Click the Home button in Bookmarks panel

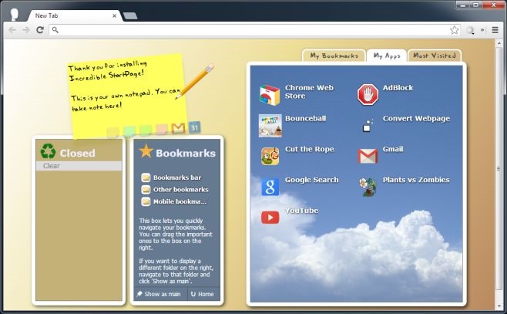tap(203, 294)
